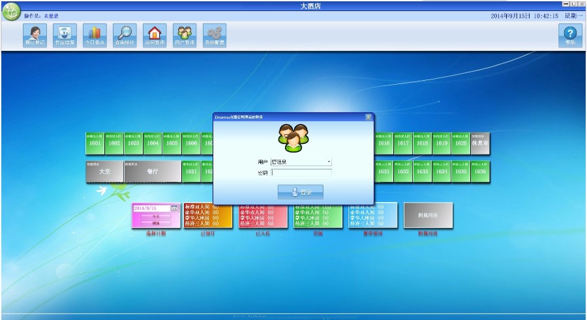
Task: Select room 1633 tile
Action: pyautogui.click(x=422, y=171)
